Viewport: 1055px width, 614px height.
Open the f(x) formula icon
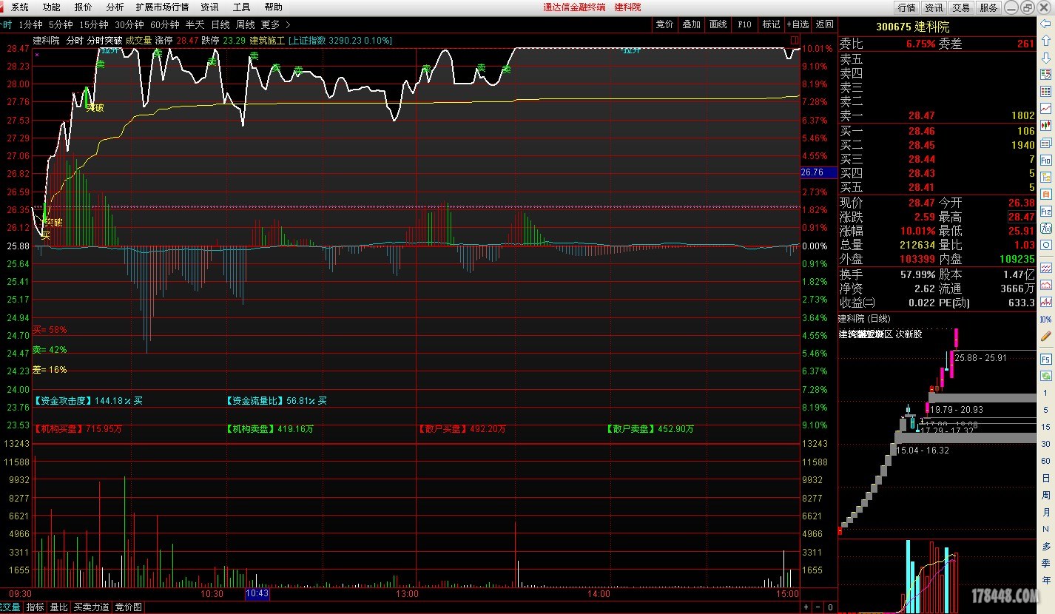[1046, 228]
